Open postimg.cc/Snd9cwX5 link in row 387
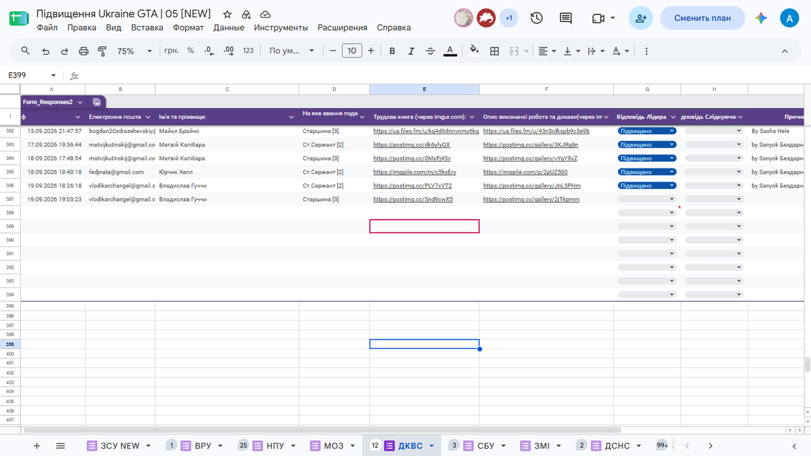This screenshot has width=811, height=456. [x=413, y=199]
